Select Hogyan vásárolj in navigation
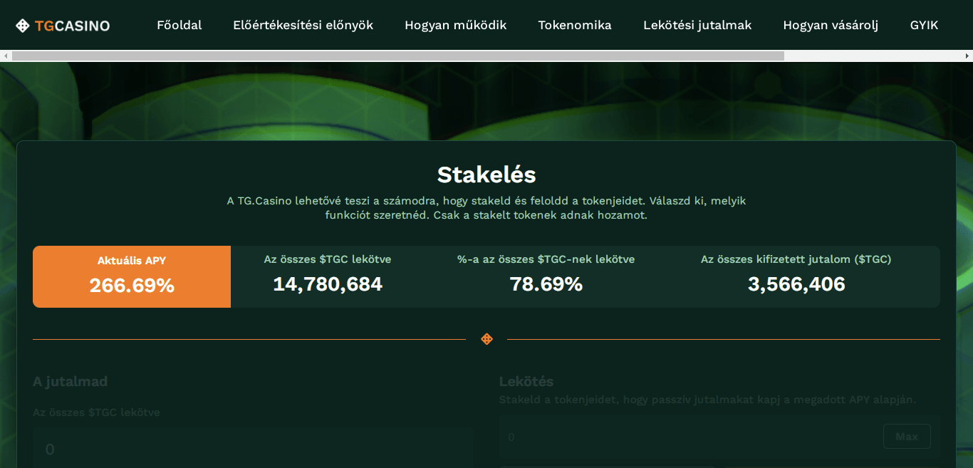This screenshot has width=973, height=468. pos(831,26)
